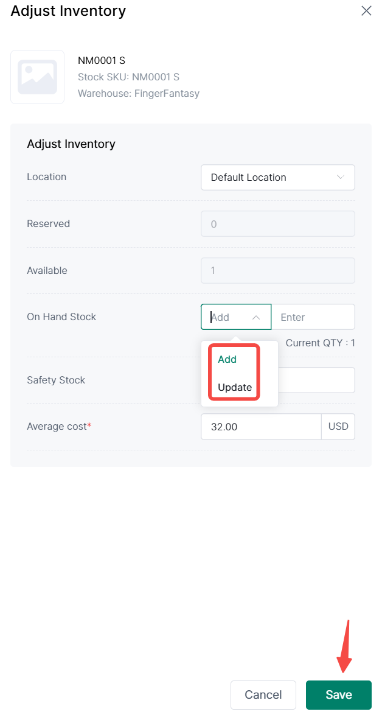Image resolution: width=382 pixels, height=717 pixels.
Task: Click the NM0001 S product name
Action: [102, 60]
